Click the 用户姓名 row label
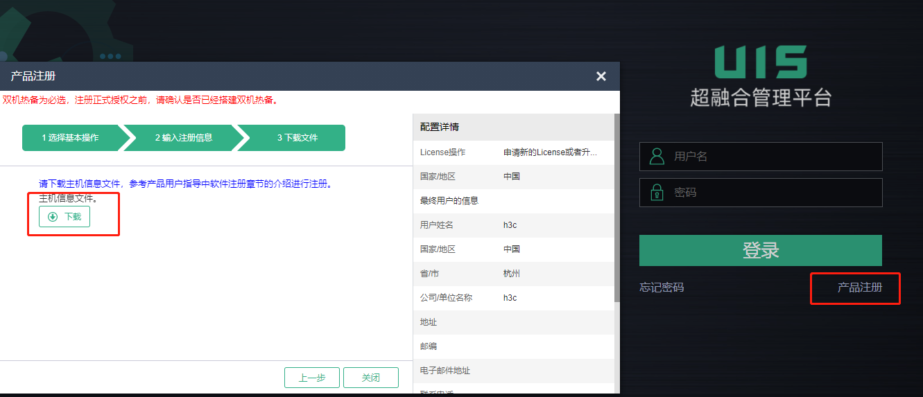 pyautogui.click(x=437, y=225)
